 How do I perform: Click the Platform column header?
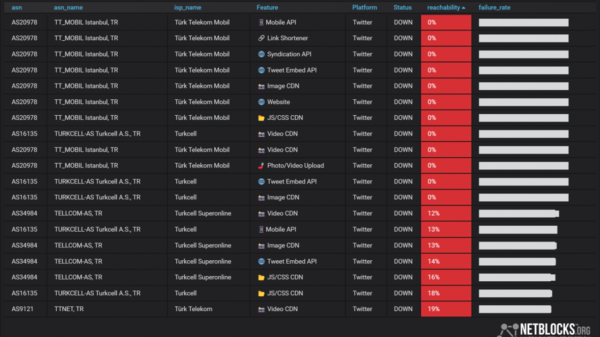tap(365, 7)
